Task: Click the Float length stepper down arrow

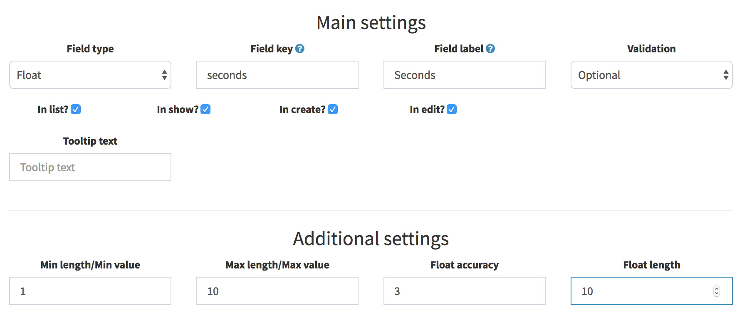Action: 716,294
